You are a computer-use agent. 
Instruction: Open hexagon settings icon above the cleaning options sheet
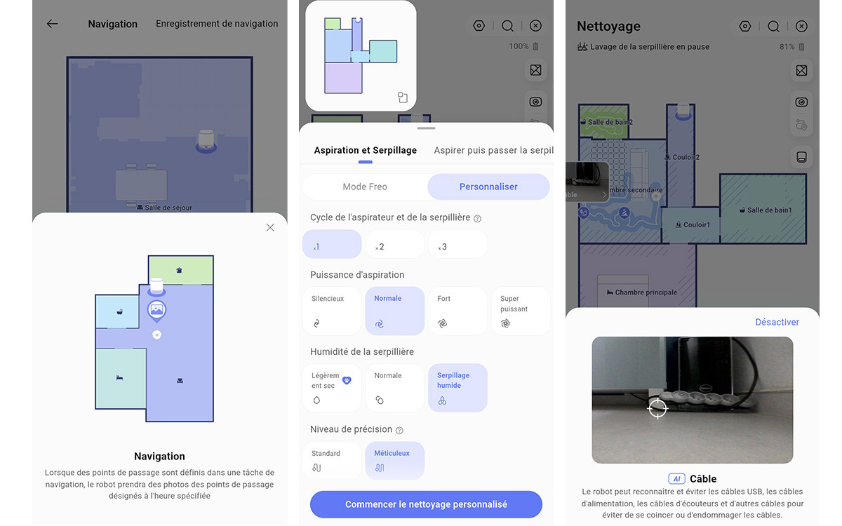tap(479, 26)
